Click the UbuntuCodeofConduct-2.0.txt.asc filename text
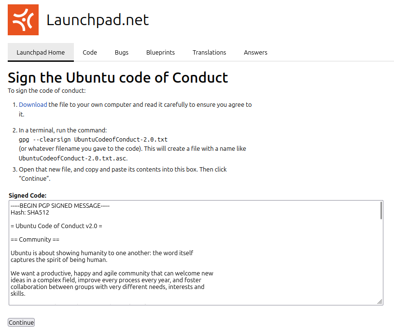This screenshot has width=394, height=332. point(73,158)
